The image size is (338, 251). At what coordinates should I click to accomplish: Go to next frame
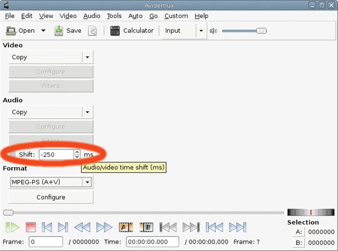tap(63, 227)
